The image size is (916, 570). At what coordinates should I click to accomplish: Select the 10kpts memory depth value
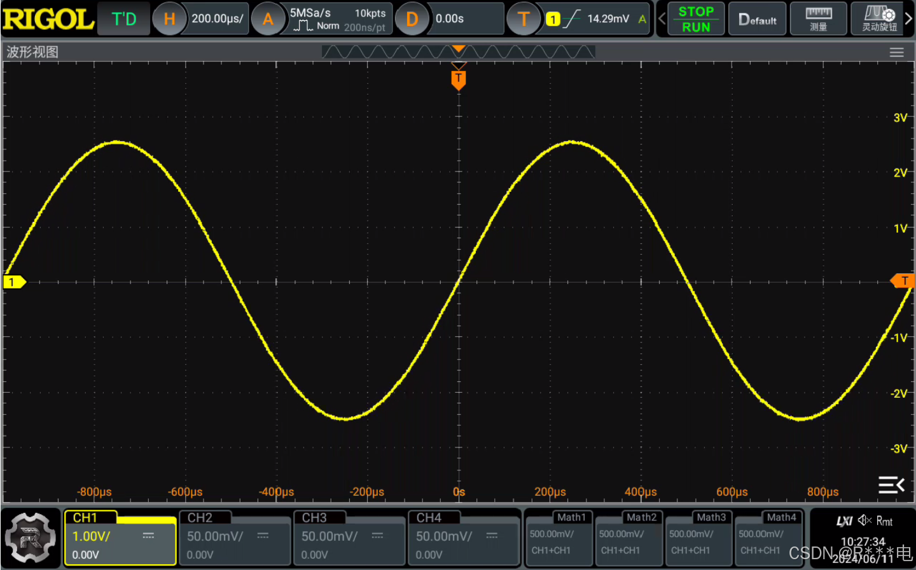tap(370, 13)
